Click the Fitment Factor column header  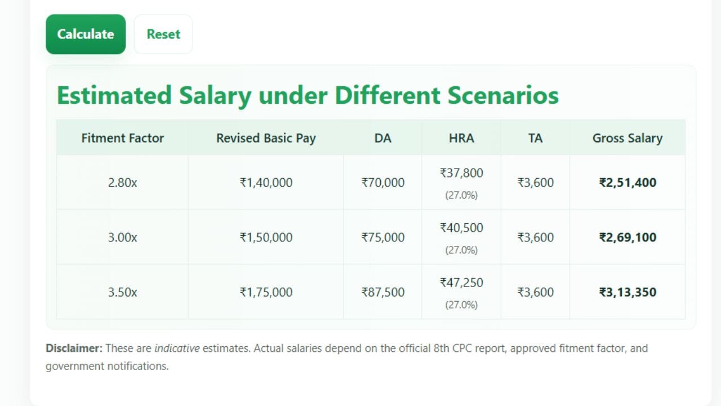122,138
